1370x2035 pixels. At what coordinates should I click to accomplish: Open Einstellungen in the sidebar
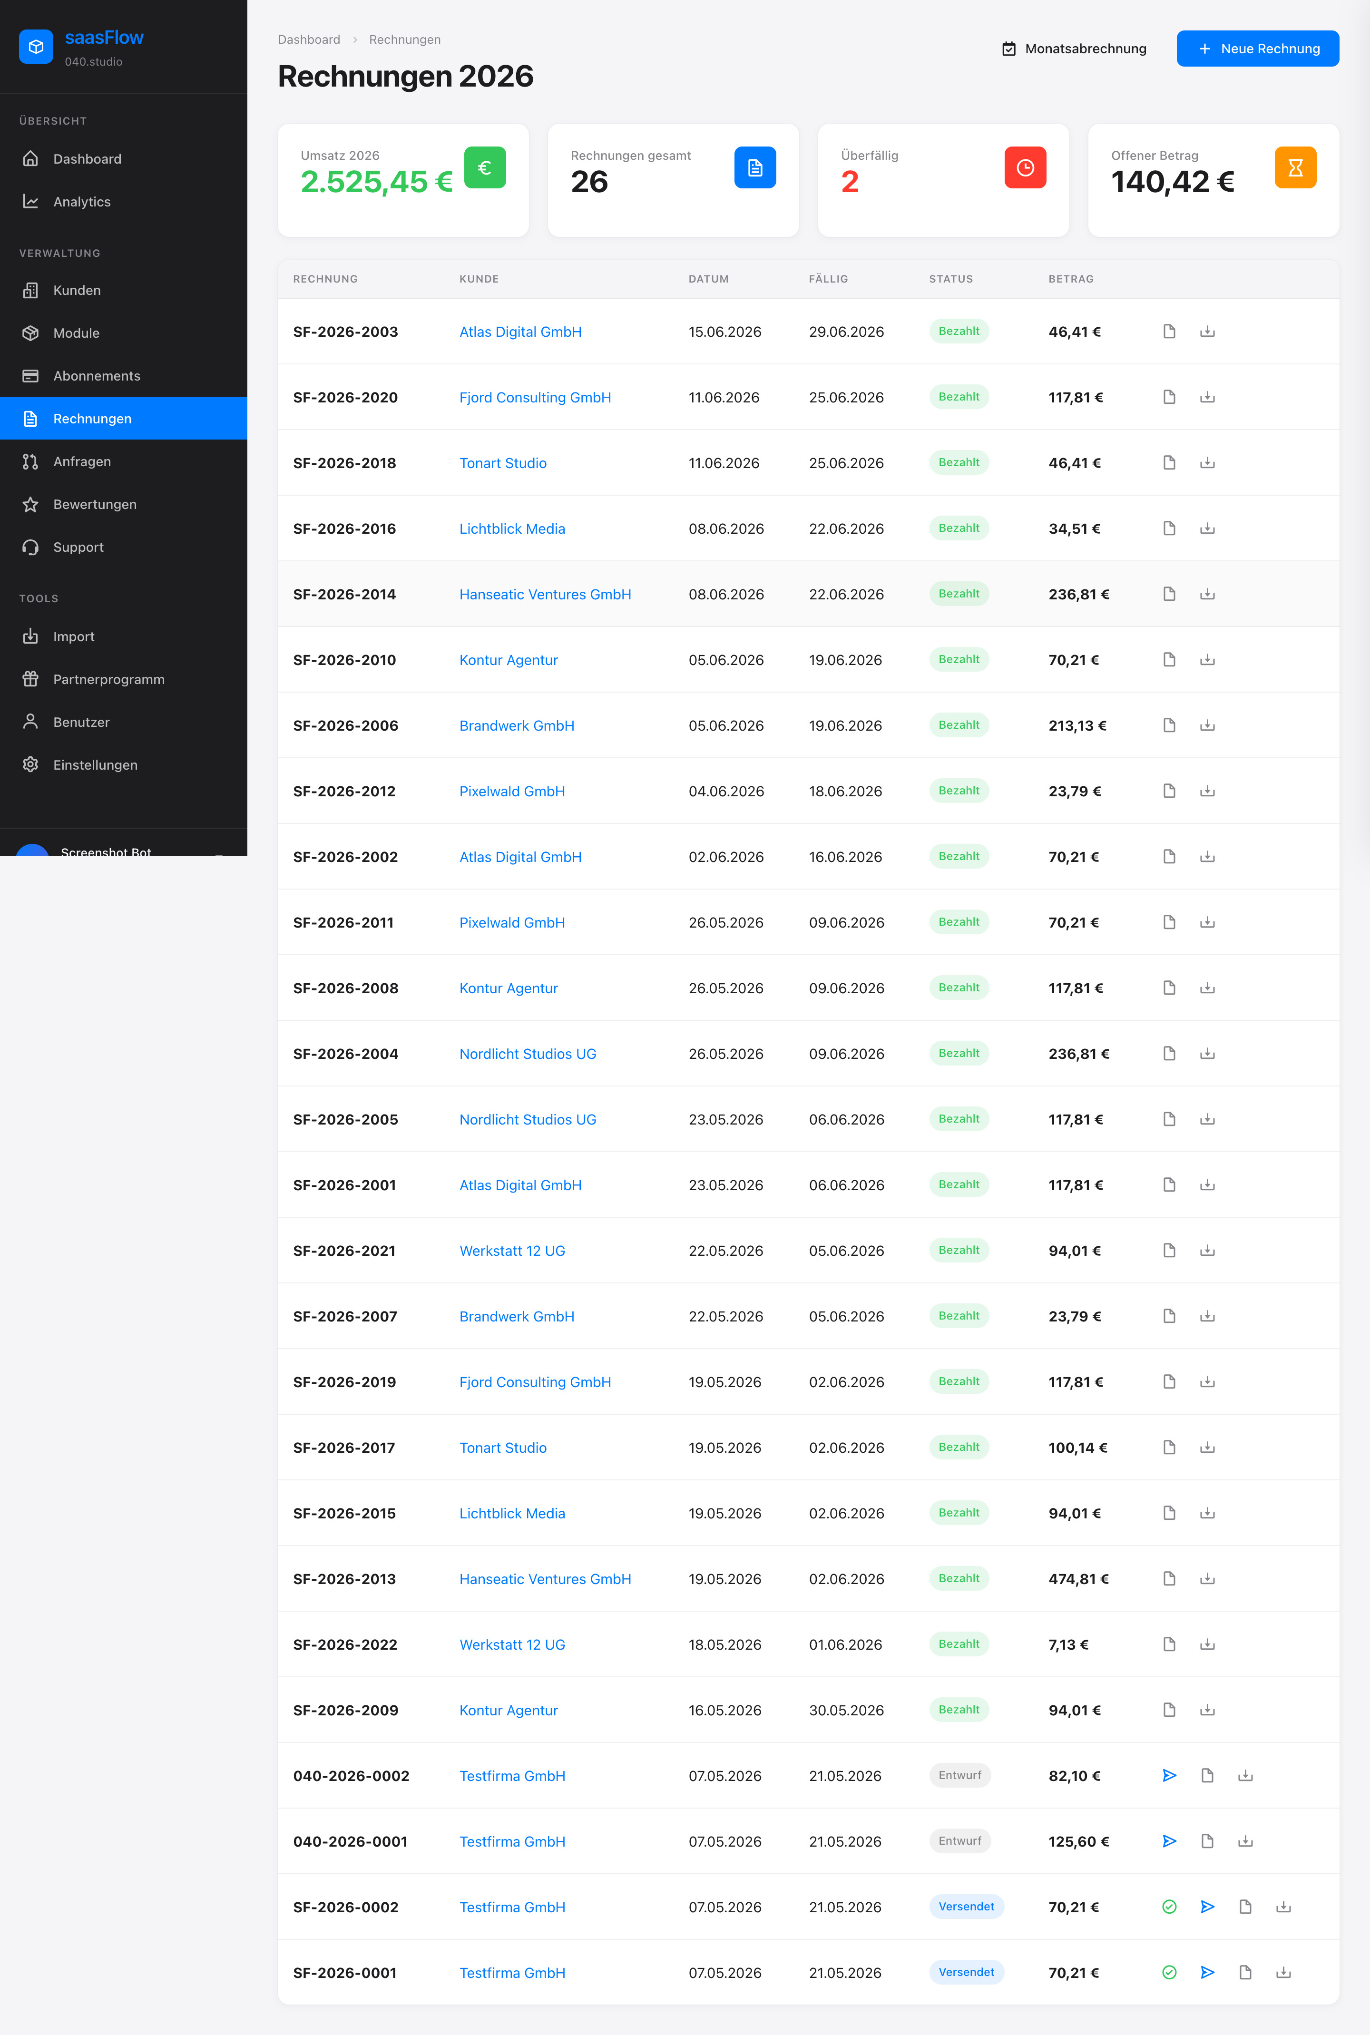coord(123,764)
